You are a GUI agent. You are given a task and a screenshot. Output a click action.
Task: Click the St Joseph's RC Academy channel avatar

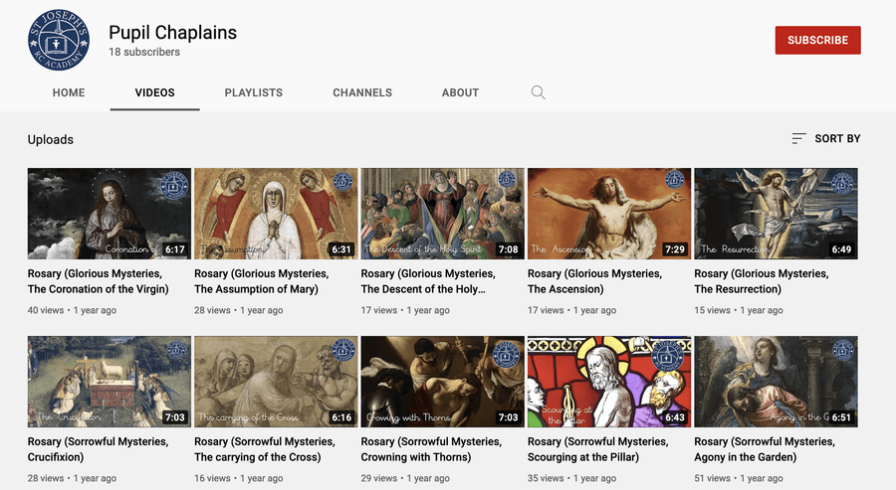[59, 40]
